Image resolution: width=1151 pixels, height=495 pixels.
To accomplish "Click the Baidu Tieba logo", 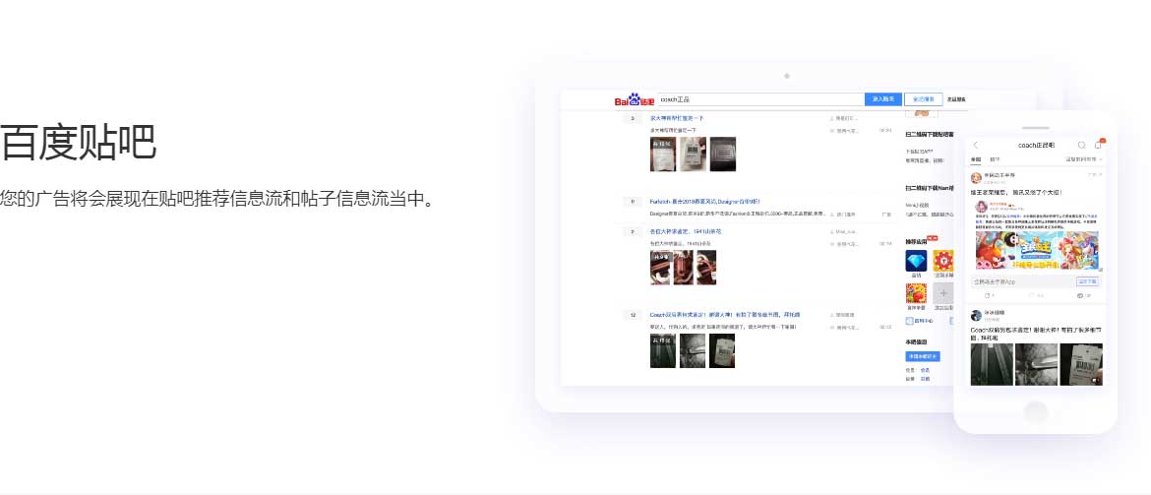I will point(635,99).
